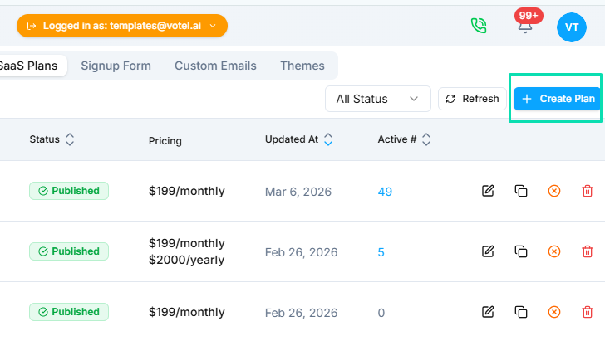This screenshot has width=605, height=341.
Task: Delete the plan with 0 active
Action: click(x=588, y=312)
